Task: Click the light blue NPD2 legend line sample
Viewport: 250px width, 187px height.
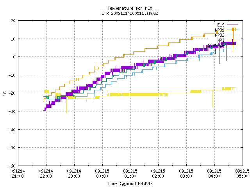Action: tap(232, 35)
